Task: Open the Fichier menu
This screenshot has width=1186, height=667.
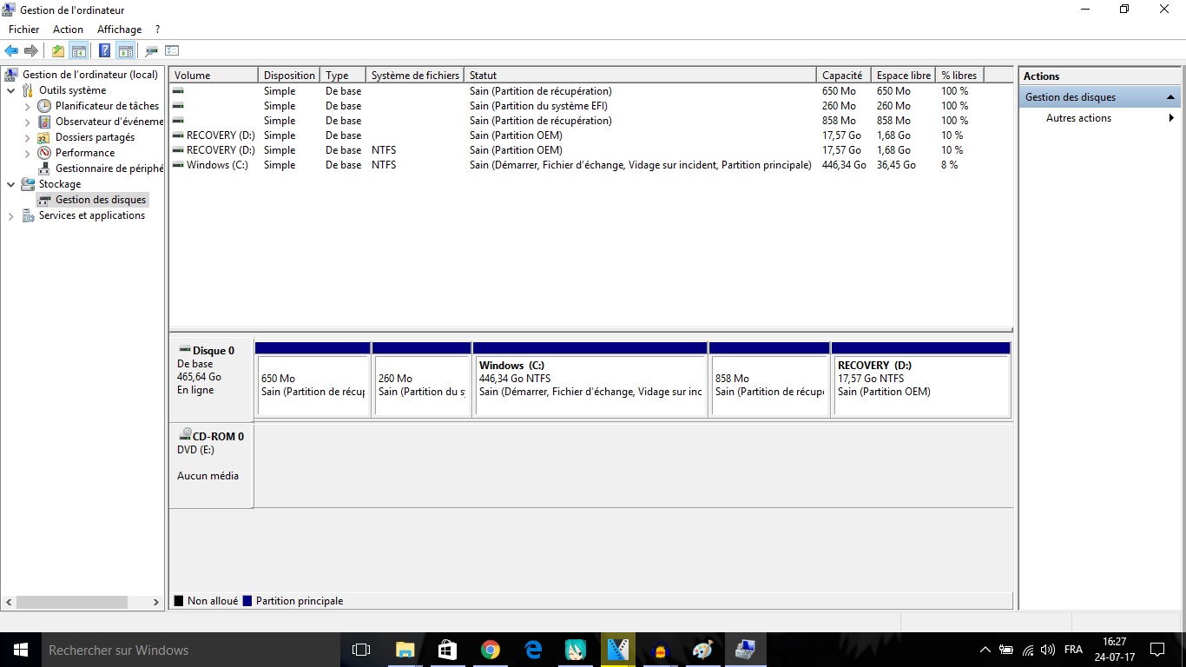Action: pyautogui.click(x=24, y=30)
